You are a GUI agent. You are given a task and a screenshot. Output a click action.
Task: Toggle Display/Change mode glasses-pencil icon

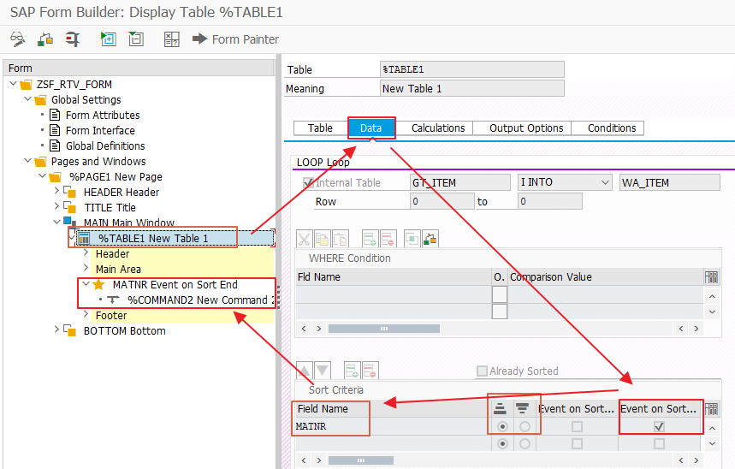[18, 39]
